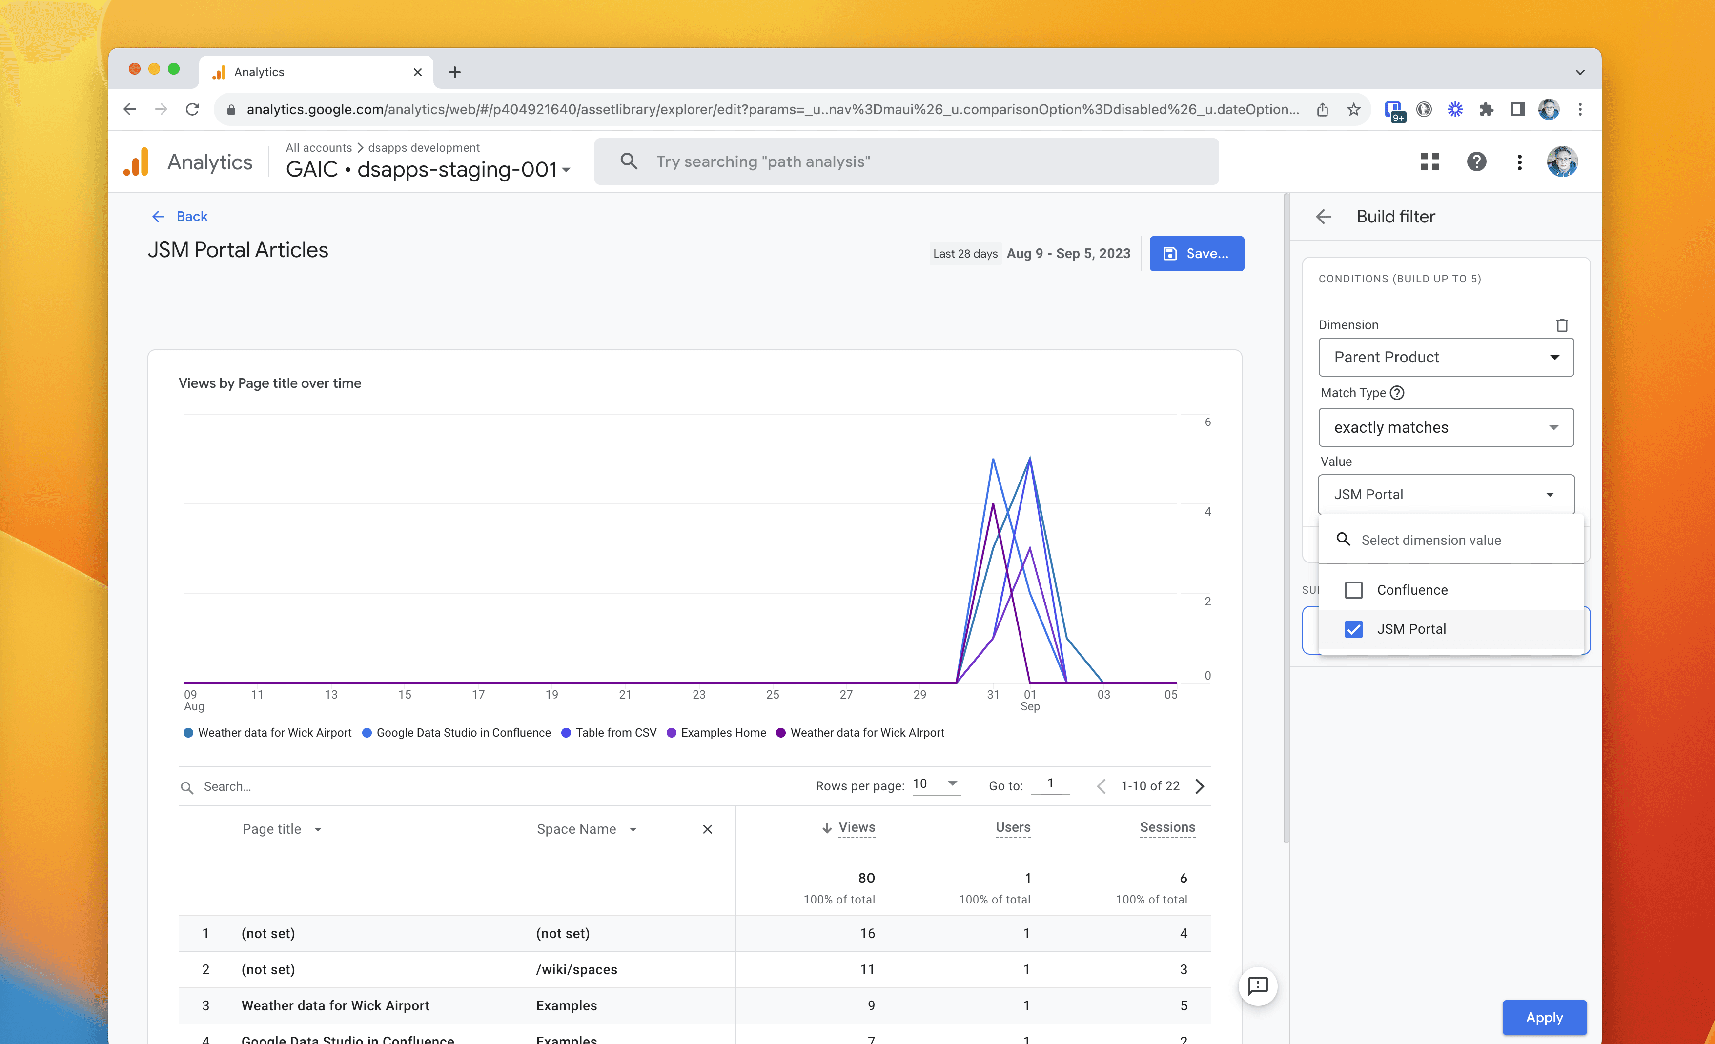Image resolution: width=1715 pixels, height=1044 pixels.
Task: Click the share page icon in address bar
Action: pos(1323,109)
